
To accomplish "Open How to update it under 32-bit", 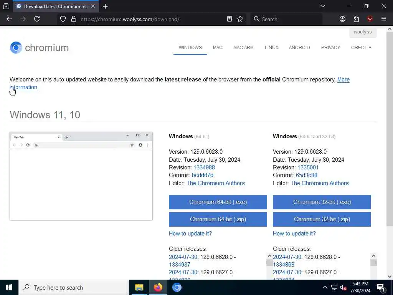I will click(x=294, y=234).
